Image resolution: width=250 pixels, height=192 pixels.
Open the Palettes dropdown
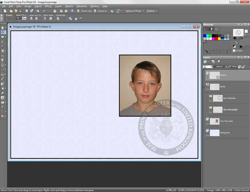click(x=152, y=11)
